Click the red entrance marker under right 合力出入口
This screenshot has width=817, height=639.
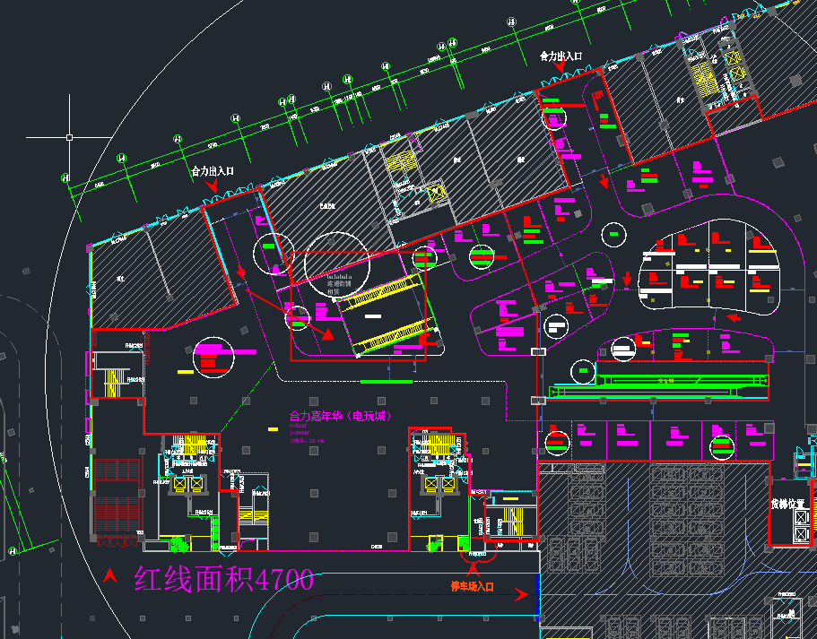point(560,72)
